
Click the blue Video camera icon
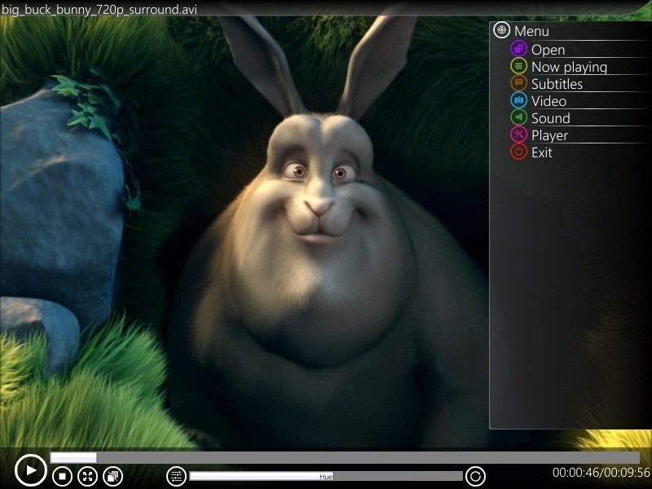518,100
